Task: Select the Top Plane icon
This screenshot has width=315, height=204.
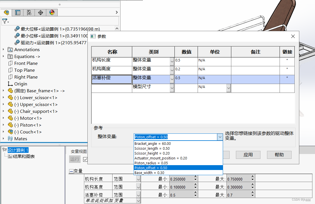Action: (x=10, y=70)
